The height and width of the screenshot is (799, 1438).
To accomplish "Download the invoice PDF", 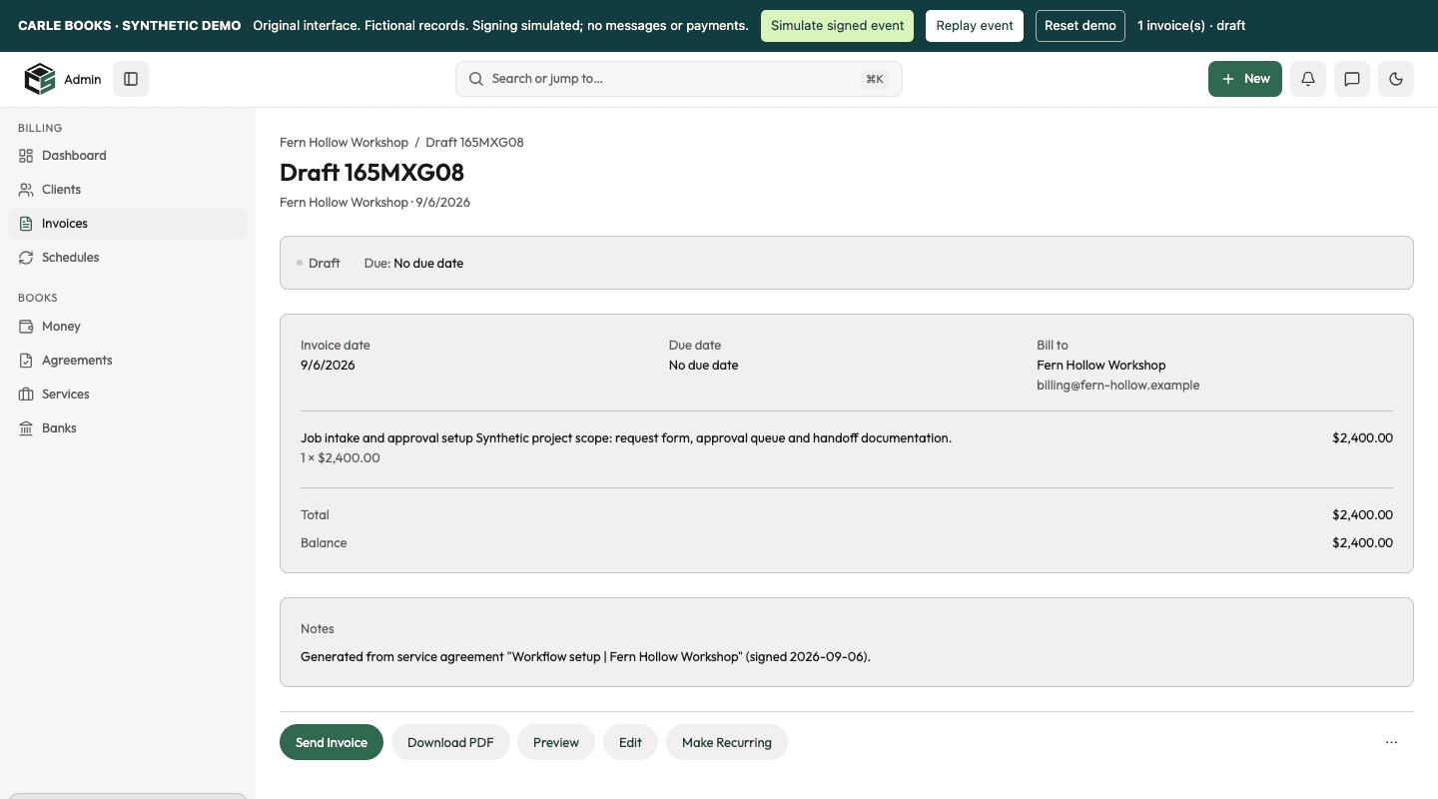I will [x=450, y=742].
